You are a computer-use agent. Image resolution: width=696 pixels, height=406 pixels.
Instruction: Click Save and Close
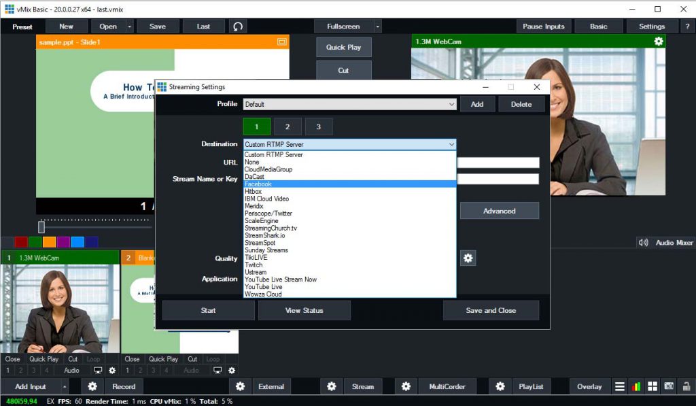point(491,311)
